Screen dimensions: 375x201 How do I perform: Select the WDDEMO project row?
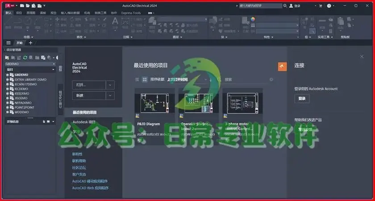[21, 112]
